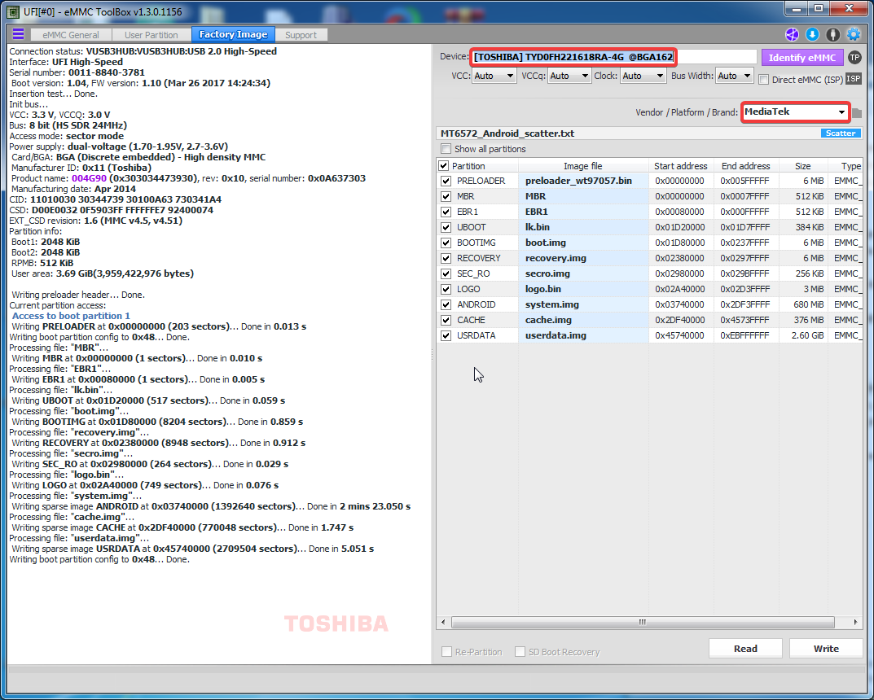The width and height of the screenshot is (874, 700).
Task: Click the 680 MiB size cell
Action: tap(802, 304)
